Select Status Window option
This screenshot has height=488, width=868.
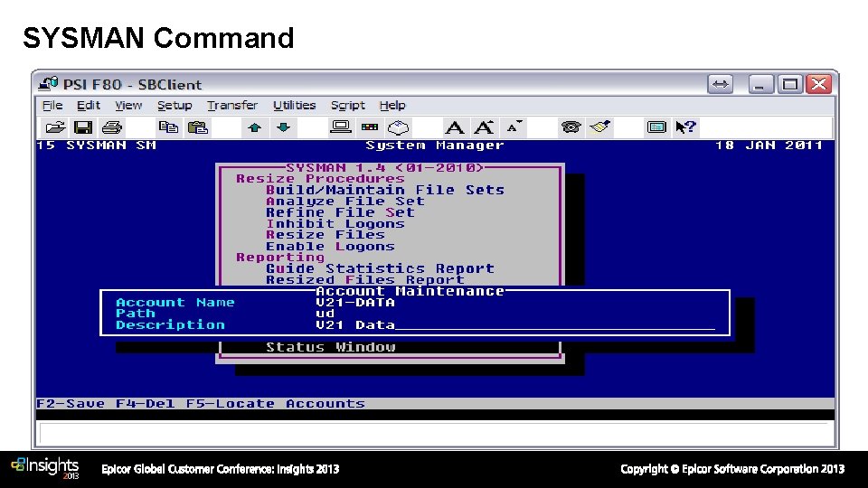click(331, 347)
